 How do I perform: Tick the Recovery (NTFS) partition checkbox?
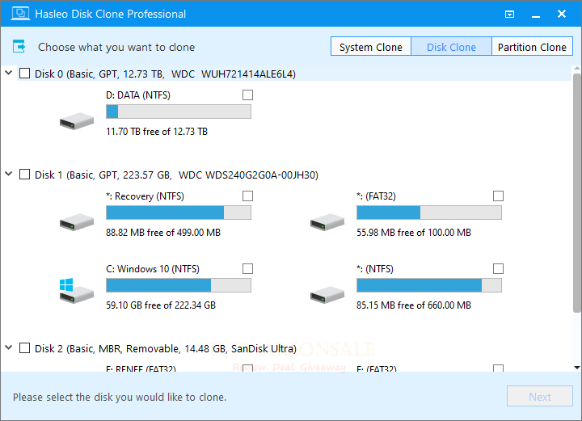[x=247, y=196]
